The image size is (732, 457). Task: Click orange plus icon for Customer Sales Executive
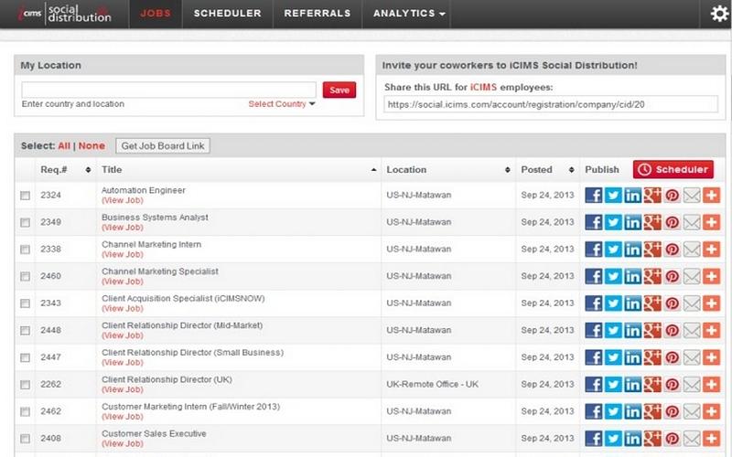click(x=711, y=439)
